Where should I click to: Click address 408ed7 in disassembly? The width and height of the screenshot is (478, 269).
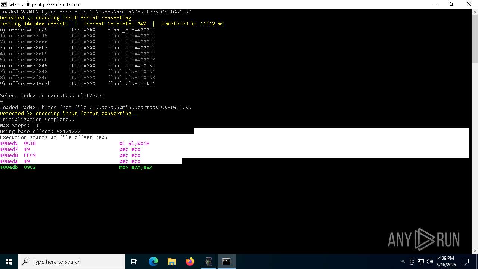[9, 149]
